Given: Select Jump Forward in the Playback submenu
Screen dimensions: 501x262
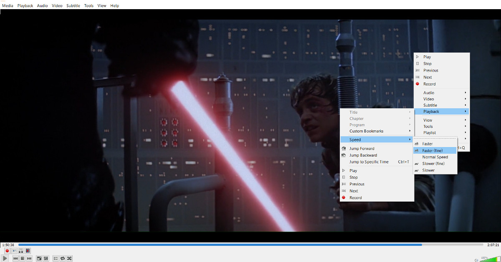Looking at the screenshot, I should [377, 149].
